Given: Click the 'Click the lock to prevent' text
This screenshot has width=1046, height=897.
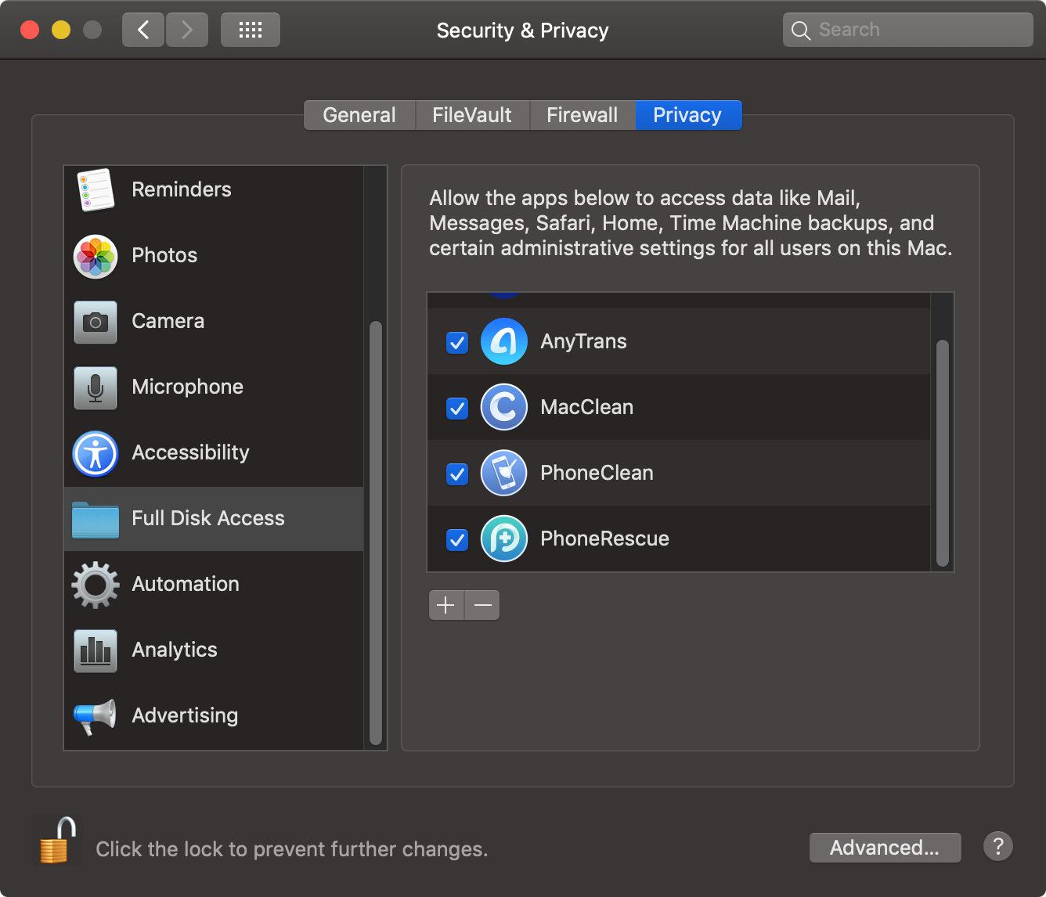Looking at the screenshot, I should tap(291, 849).
